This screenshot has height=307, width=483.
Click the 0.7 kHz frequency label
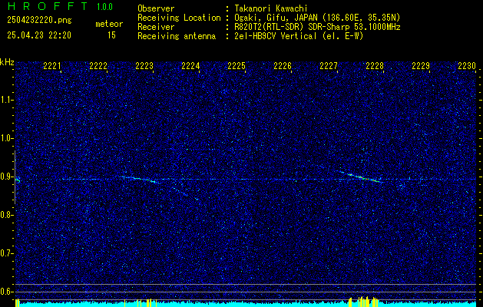(x=6, y=253)
